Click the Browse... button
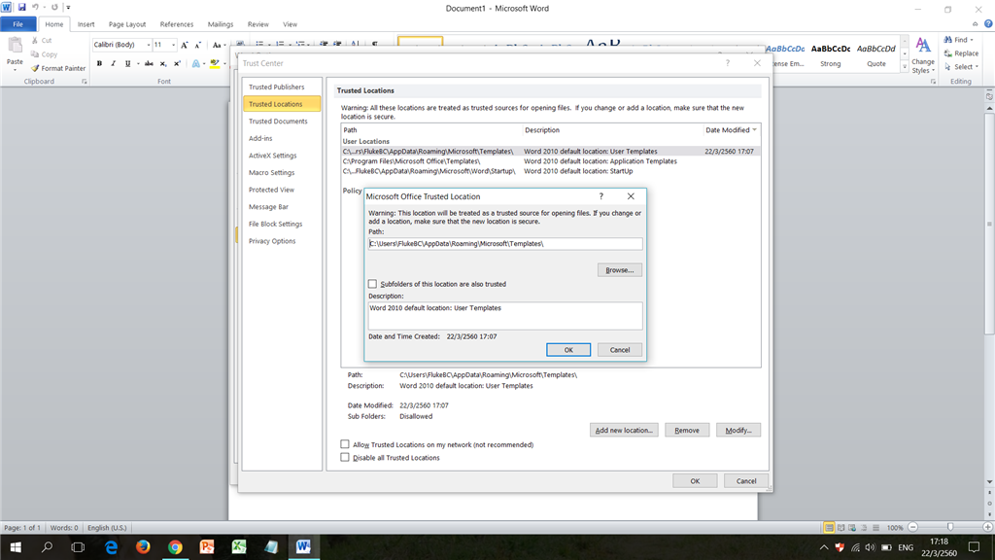The height and width of the screenshot is (560, 995). coord(619,270)
